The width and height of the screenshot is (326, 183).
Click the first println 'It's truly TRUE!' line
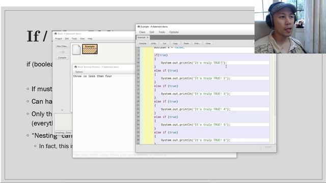194,63
